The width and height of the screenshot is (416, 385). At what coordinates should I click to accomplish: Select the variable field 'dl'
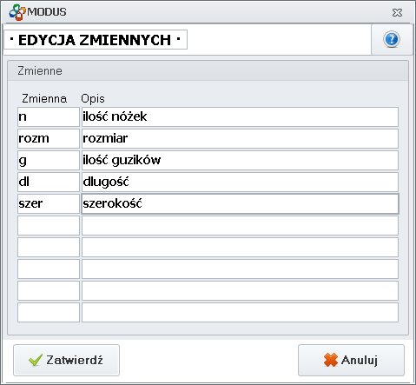coord(49,182)
